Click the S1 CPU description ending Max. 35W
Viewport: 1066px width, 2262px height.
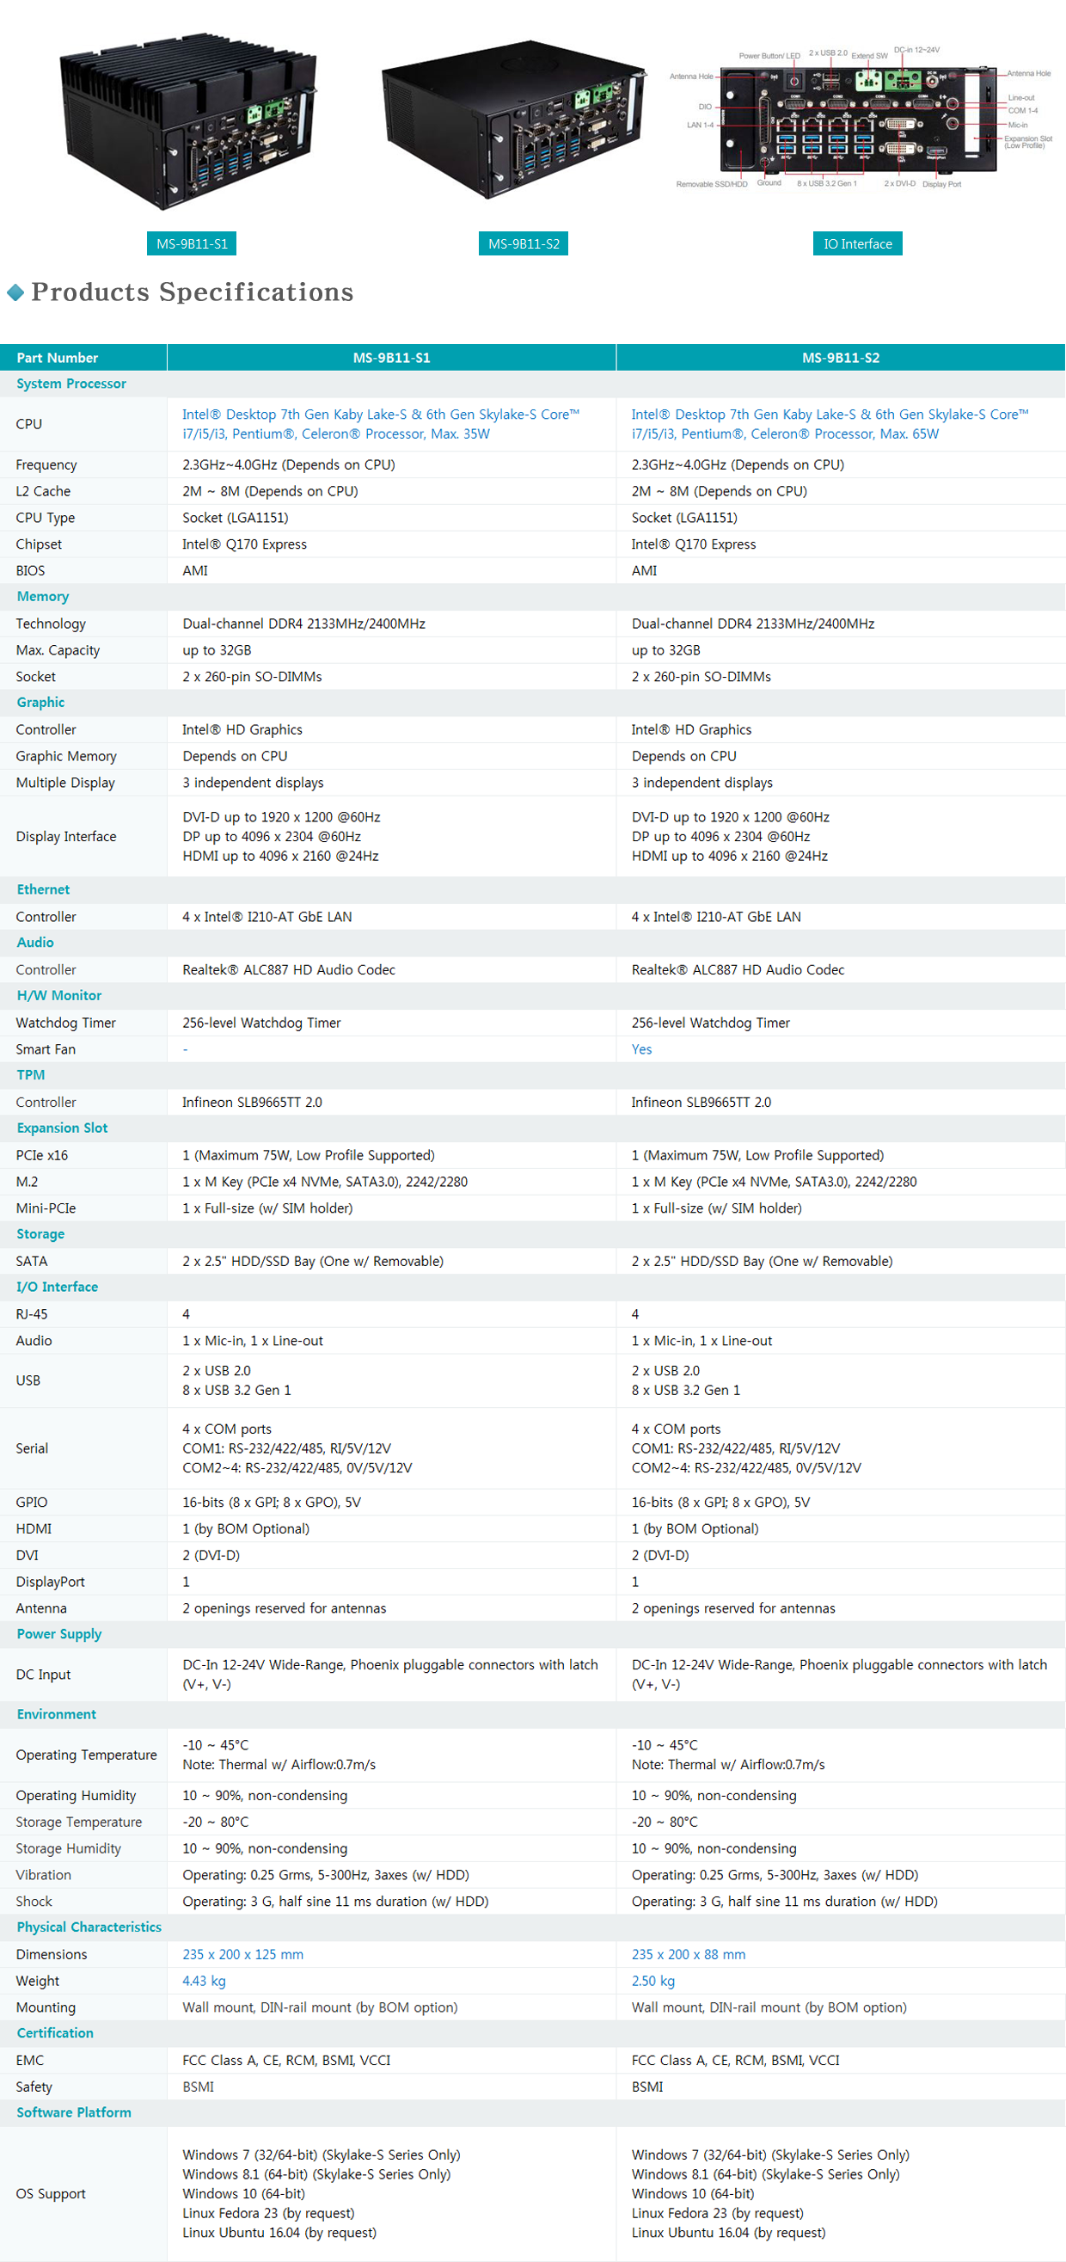(x=381, y=424)
